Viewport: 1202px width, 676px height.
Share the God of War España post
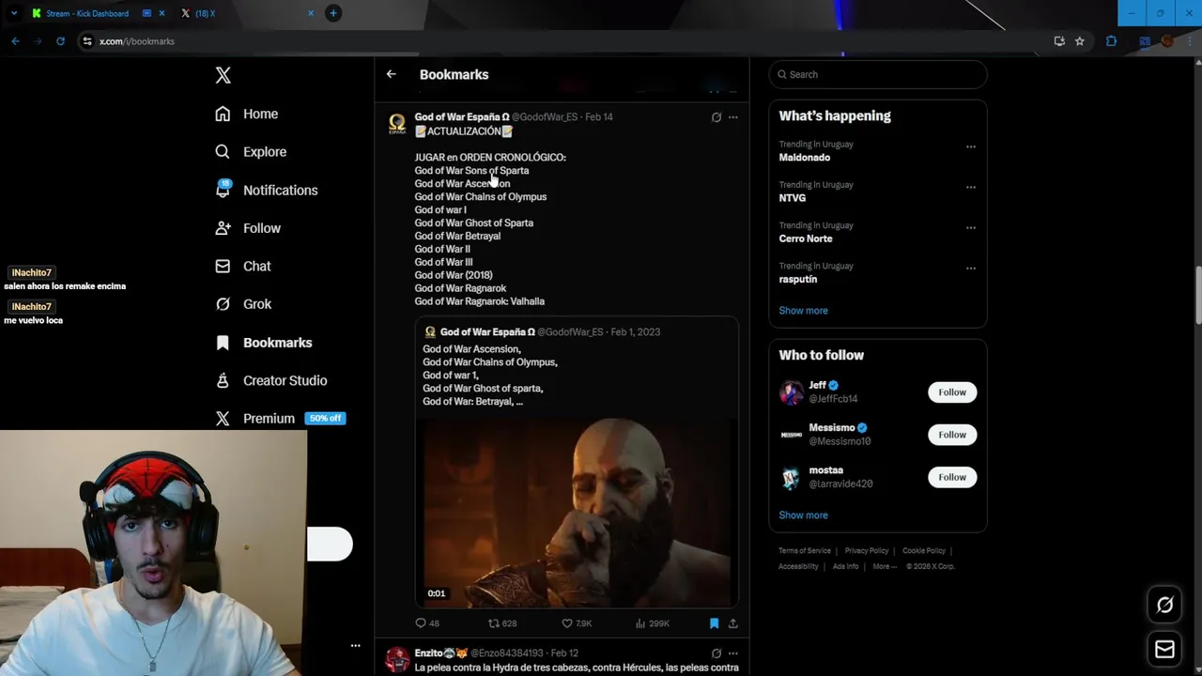[732, 623]
